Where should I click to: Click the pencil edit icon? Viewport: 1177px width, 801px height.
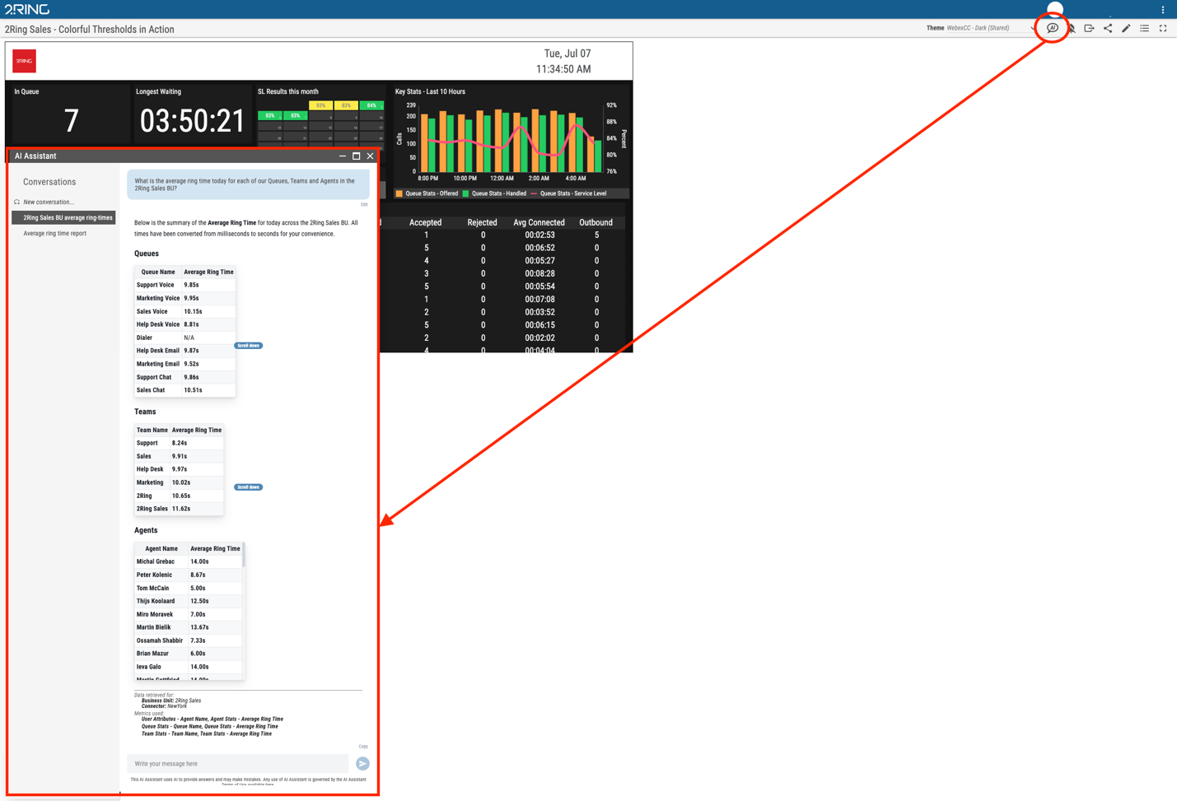point(1126,29)
